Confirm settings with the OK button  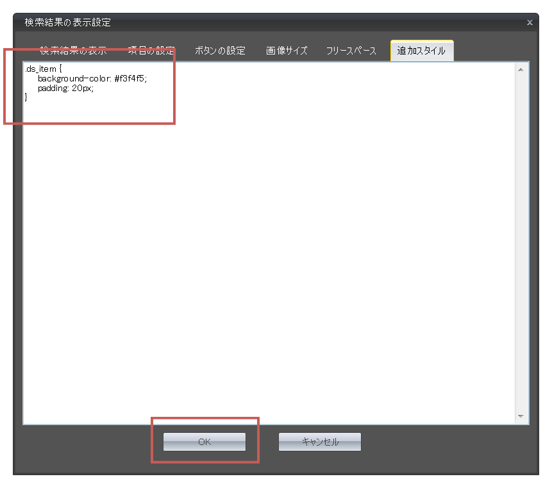coord(204,442)
